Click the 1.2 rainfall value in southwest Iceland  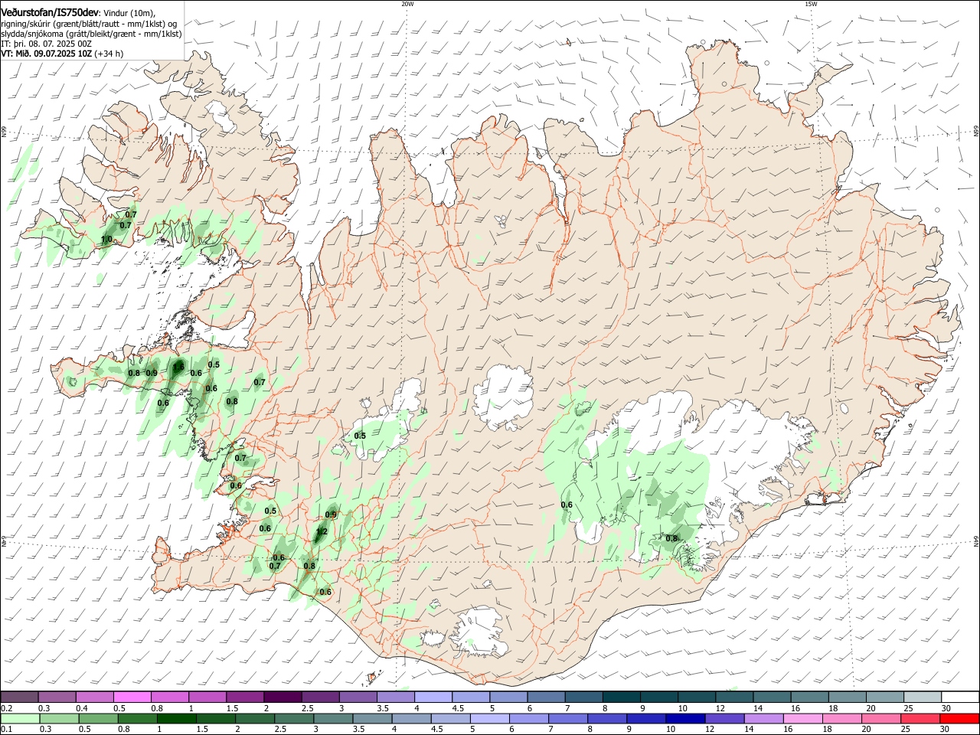click(x=322, y=531)
